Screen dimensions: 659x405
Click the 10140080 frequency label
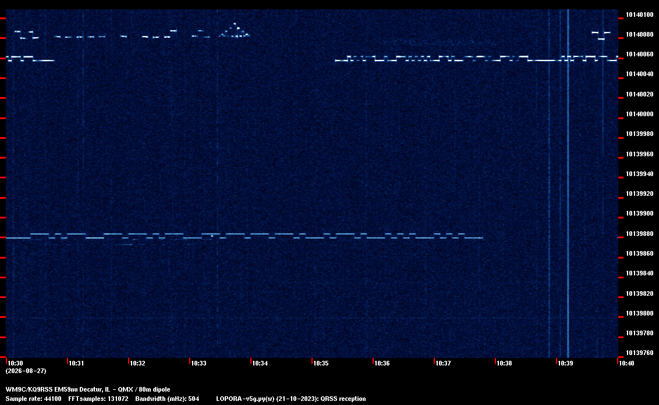click(640, 34)
